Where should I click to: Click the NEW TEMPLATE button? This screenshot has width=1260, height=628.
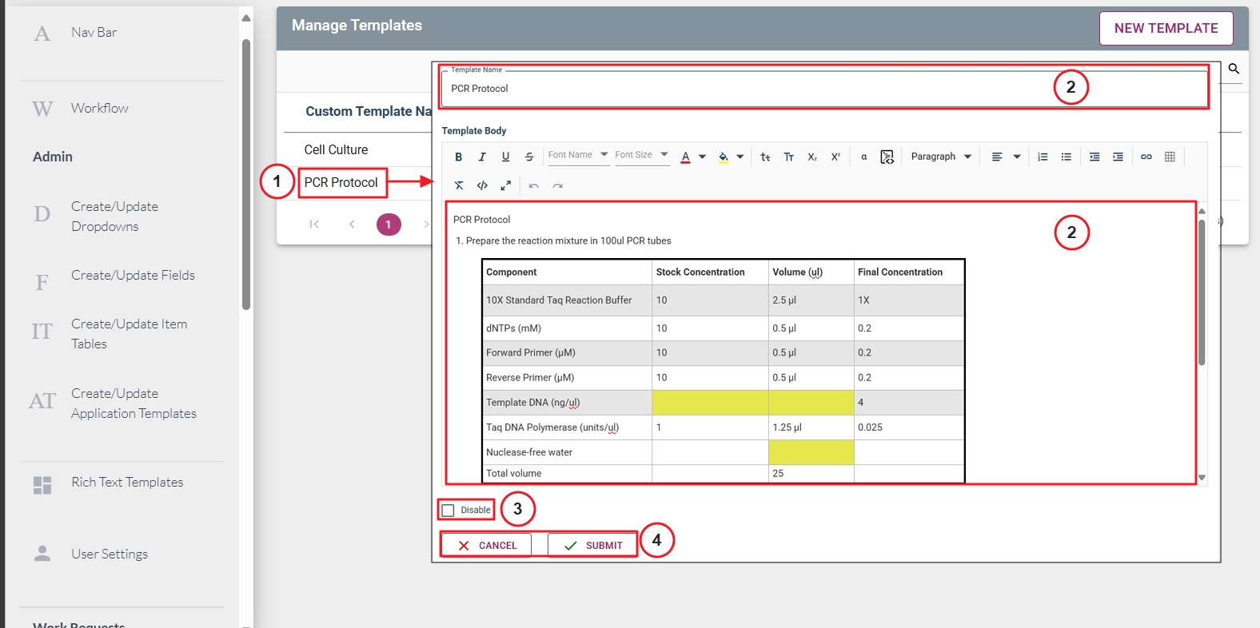1166,28
